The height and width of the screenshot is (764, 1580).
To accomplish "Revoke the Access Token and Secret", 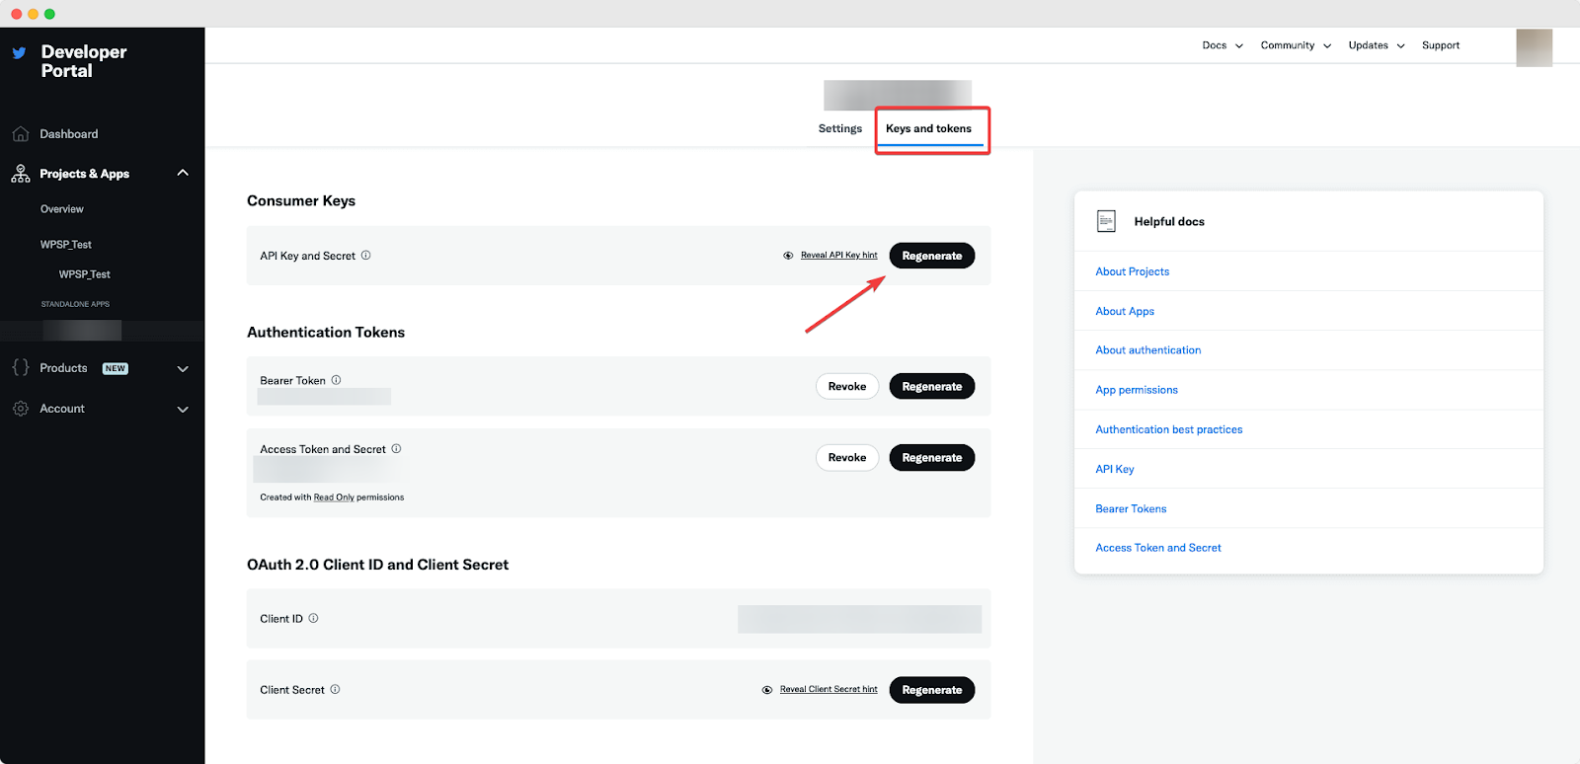I will coord(847,457).
